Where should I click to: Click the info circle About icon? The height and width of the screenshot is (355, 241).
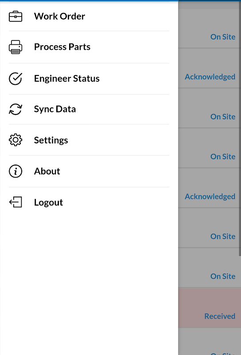click(x=16, y=171)
